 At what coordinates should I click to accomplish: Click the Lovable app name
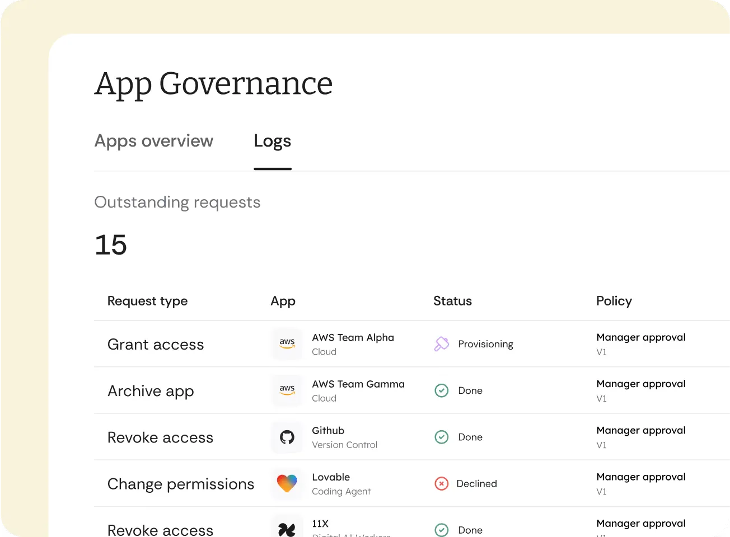click(x=331, y=477)
